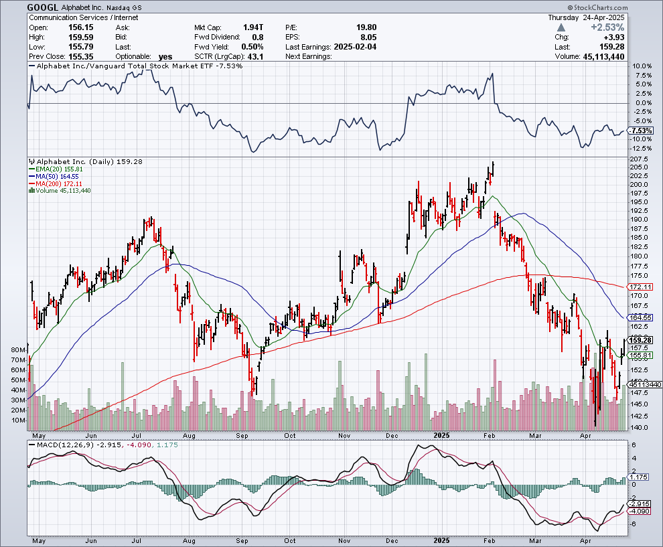
Task: Click the 45113440 volume tag on the right axis
Action: click(645, 384)
